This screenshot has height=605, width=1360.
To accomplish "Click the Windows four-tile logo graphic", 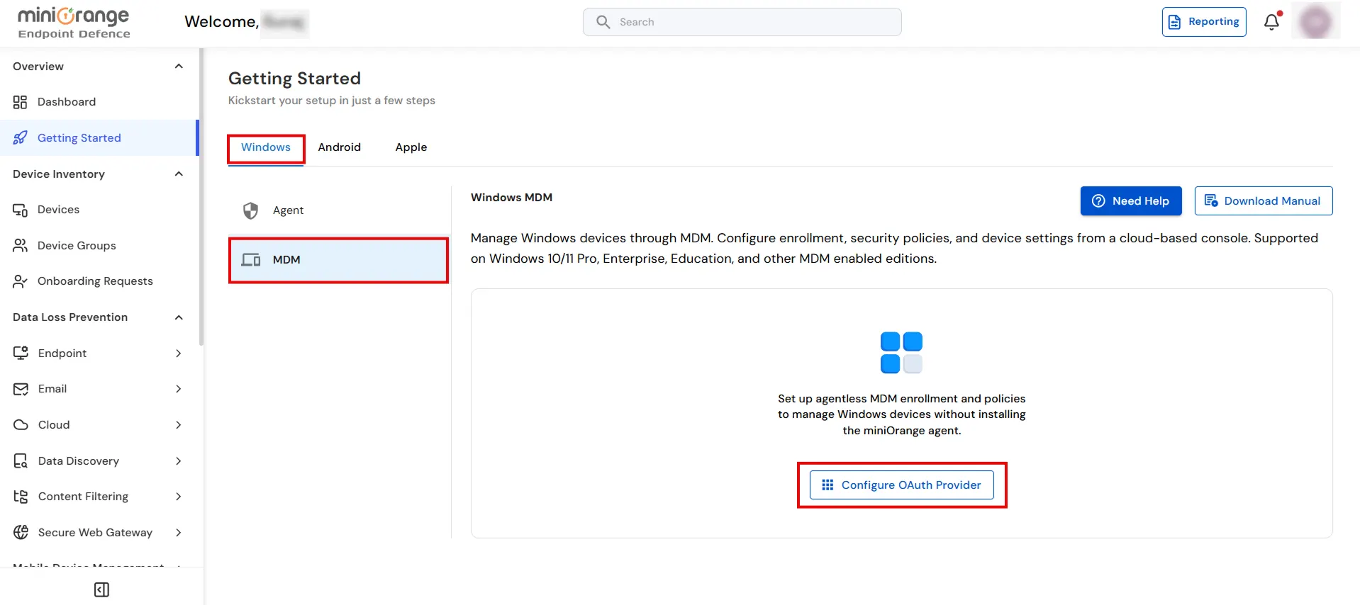I will [x=901, y=352].
